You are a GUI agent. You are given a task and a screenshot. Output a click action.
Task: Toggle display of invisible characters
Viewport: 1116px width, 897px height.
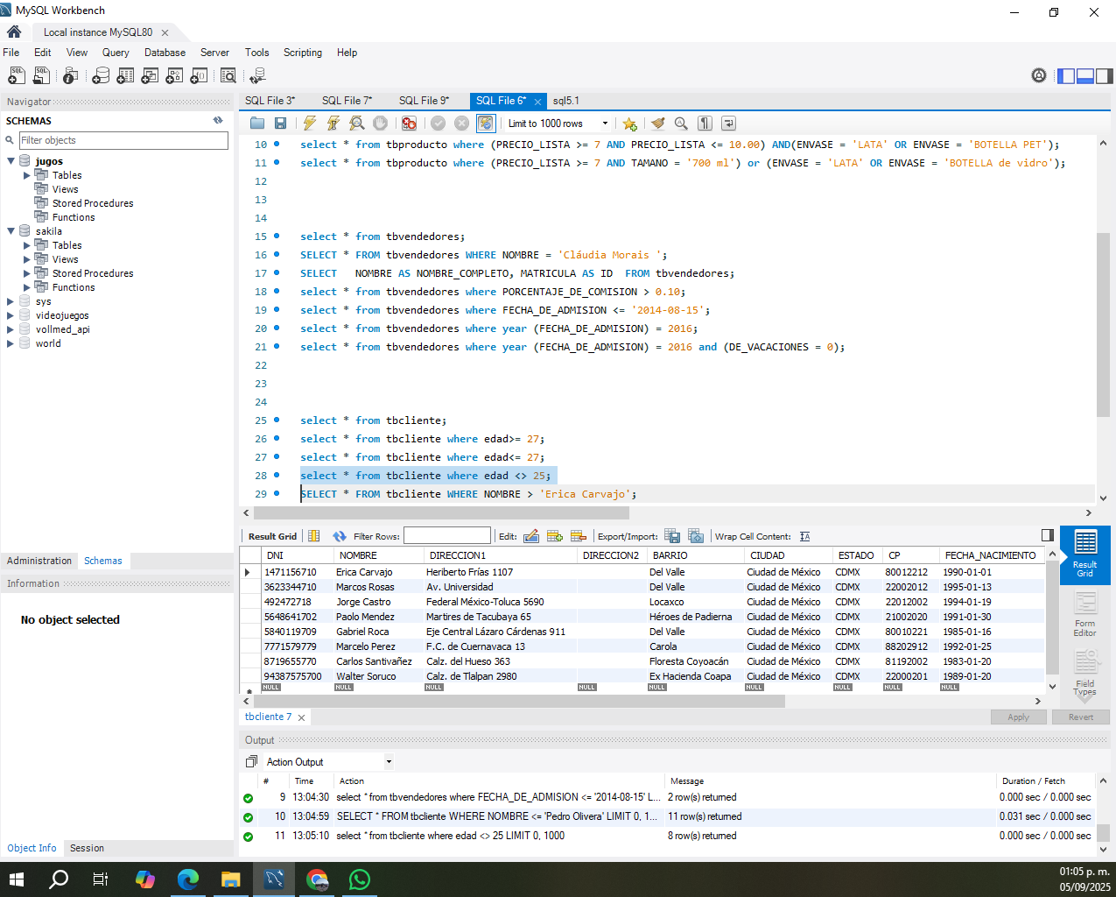coord(705,124)
